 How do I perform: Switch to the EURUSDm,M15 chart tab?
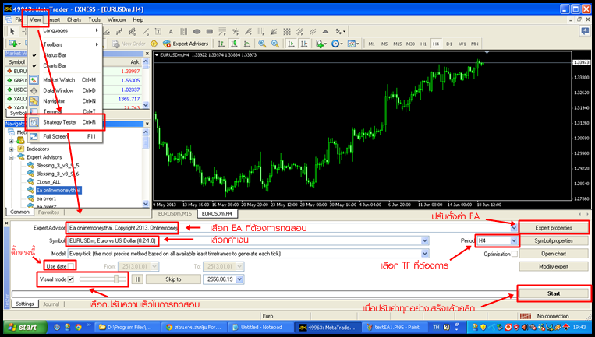(x=175, y=214)
